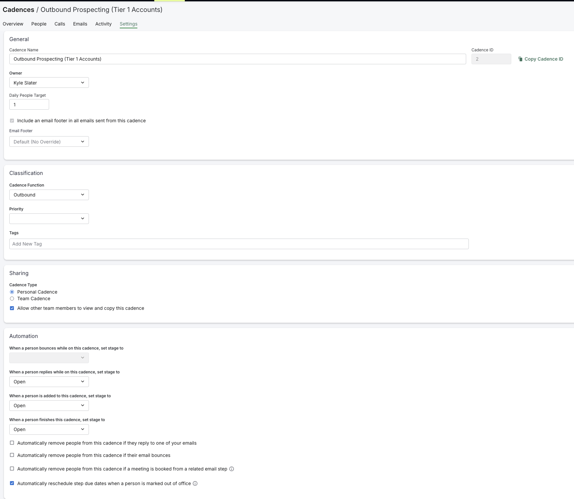Open the empty Priority dropdown
The image size is (574, 499).
coord(49,219)
